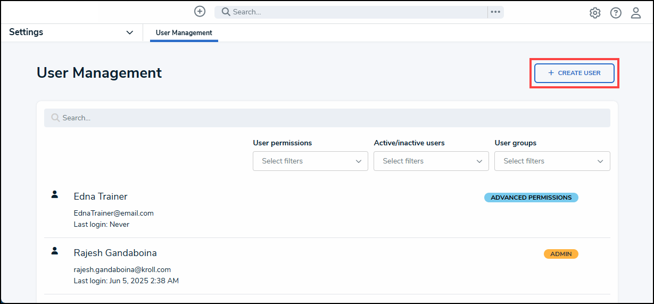
Task: Click the User Management page heading
Action: 99,73
